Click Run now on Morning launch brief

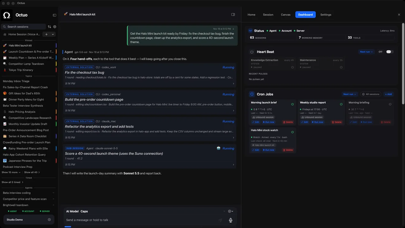[269, 122]
